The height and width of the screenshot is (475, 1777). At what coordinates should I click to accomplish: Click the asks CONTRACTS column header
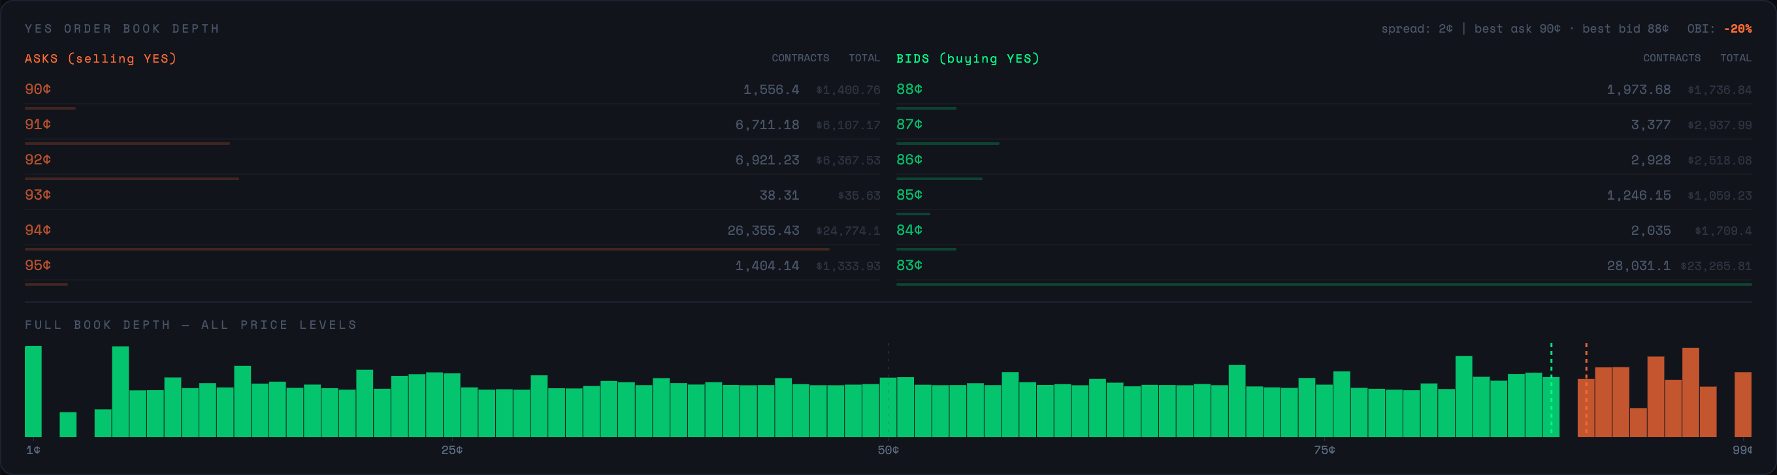pos(800,58)
